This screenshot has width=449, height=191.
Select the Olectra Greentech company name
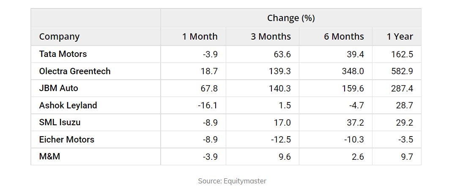pos(75,71)
